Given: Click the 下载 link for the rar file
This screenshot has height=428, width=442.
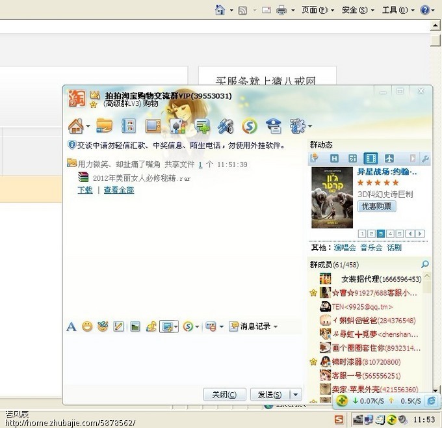Looking at the screenshot, I should pos(85,190).
